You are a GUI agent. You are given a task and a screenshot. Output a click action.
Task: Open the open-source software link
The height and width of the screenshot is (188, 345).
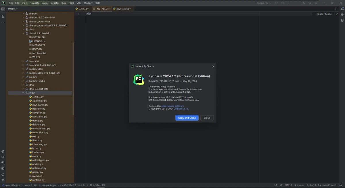tap(172, 106)
